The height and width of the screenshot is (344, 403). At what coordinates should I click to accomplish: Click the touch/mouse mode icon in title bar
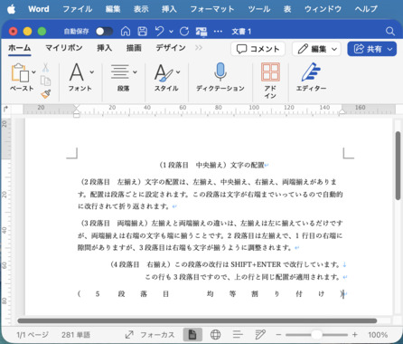point(201,32)
